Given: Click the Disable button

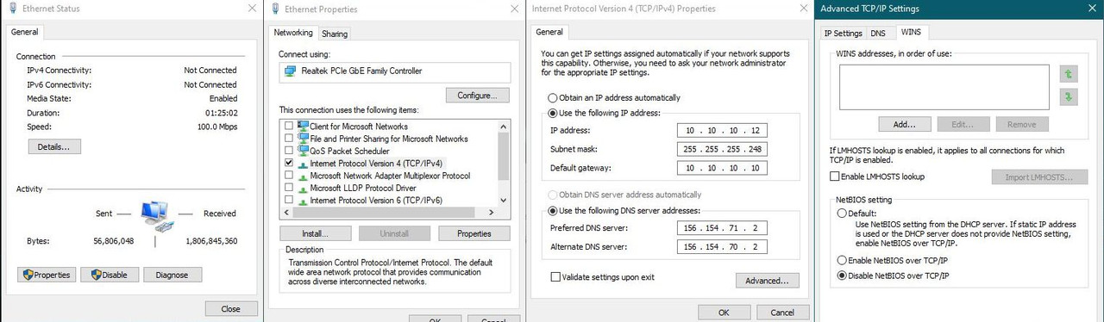Looking at the screenshot, I should point(110,275).
